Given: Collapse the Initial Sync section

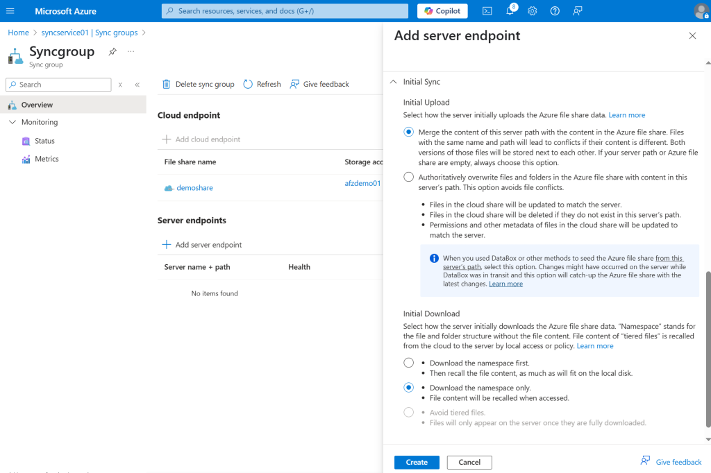Looking at the screenshot, I should 394,82.
